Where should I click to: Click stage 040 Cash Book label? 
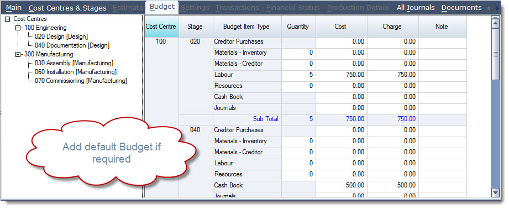229,185
